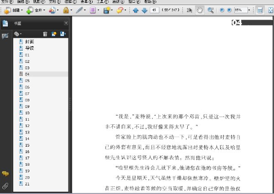The height and width of the screenshot is (194, 274).
Task: Zoom in with the plus button
Action: point(229,10)
